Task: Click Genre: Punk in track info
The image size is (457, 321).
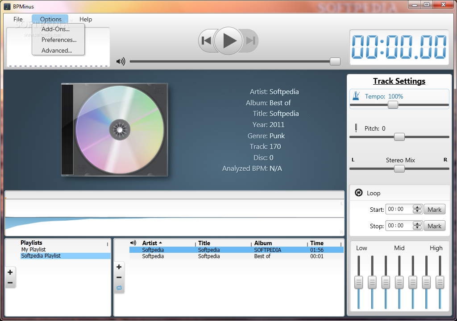Action: [266, 136]
